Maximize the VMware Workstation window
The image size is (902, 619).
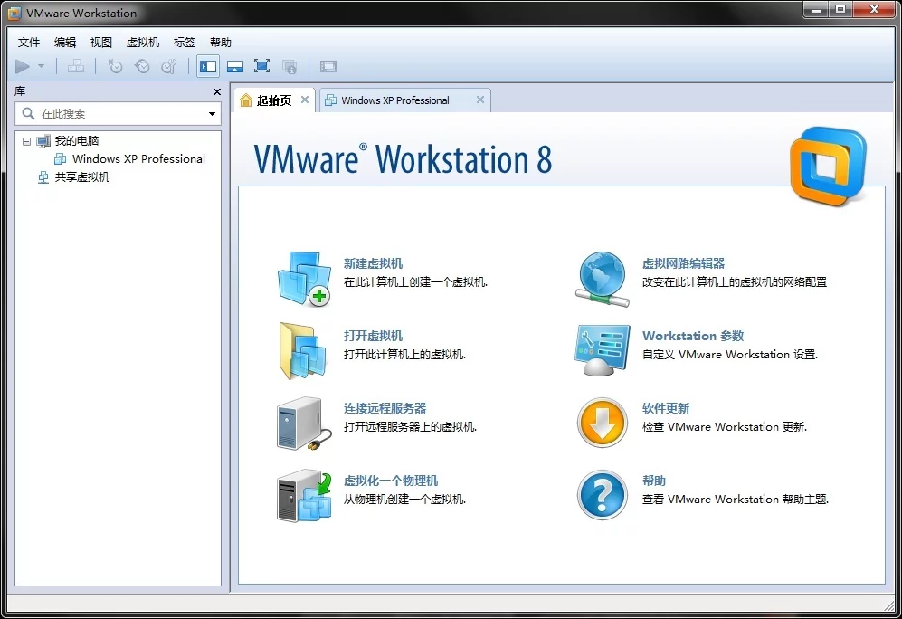[x=840, y=9]
